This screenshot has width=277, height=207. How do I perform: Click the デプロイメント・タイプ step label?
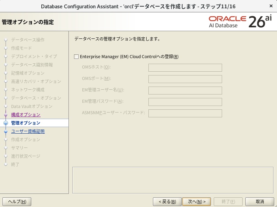click(34, 56)
